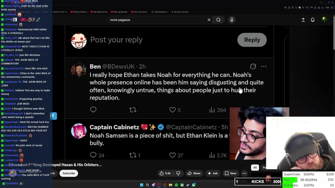Save the video to a playlist
Screen dimensions: 335x188
click(230, 173)
